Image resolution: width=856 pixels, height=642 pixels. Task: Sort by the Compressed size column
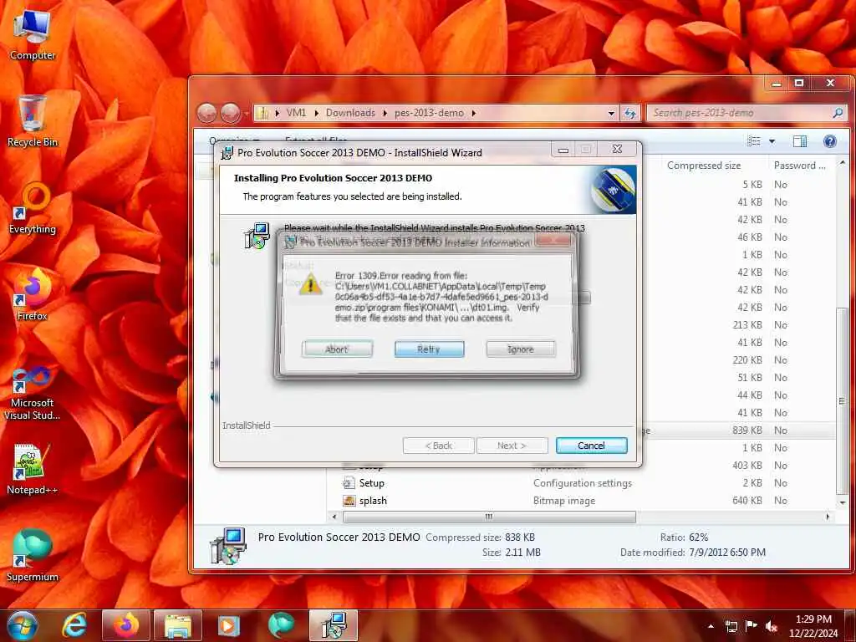point(704,166)
